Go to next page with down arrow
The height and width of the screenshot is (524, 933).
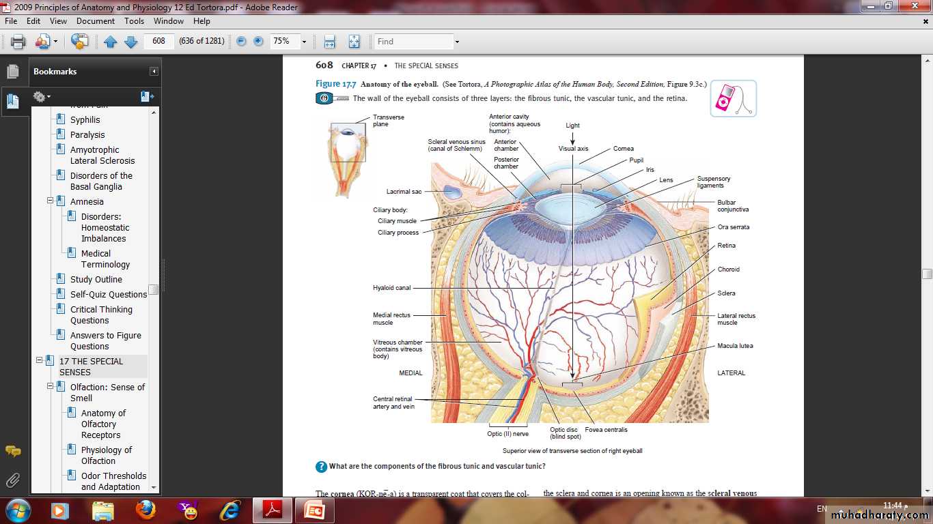(130, 42)
